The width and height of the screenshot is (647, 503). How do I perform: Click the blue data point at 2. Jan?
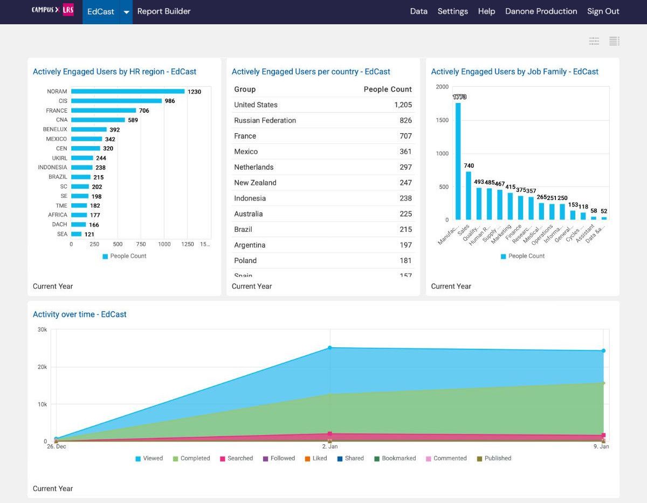point(330,348)
